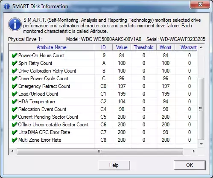Open the Help button
The width and height of the screenshot is (213, 178).
point(114,165)
